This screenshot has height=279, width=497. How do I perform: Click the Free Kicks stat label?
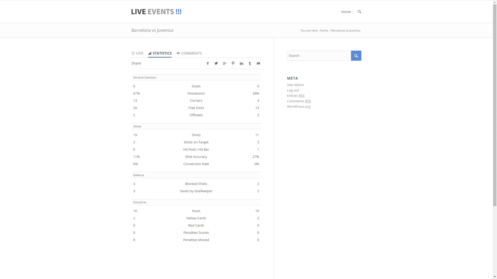(196, 108)
